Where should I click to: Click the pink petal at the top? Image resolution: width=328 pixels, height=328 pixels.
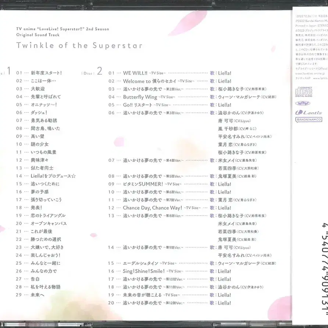(188, 22)
